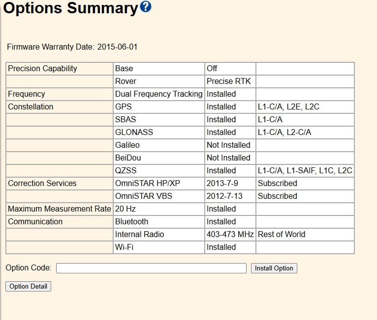The image size is (377, 320).
Task: Click the Maximum Measurement Rate label
Action: (59, 209)
